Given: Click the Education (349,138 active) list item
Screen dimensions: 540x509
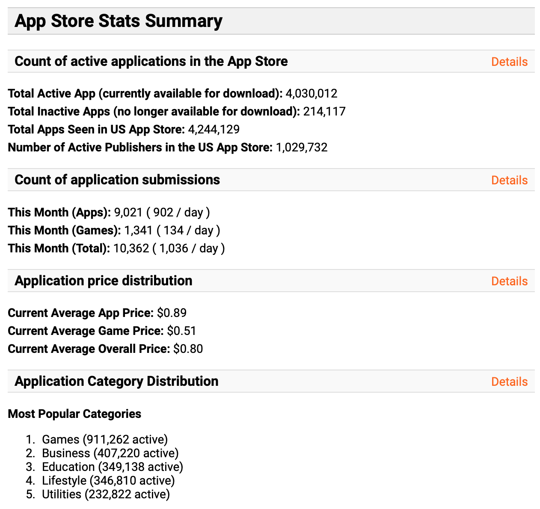Looking at the screenshot, I should [x=113, y=467].
